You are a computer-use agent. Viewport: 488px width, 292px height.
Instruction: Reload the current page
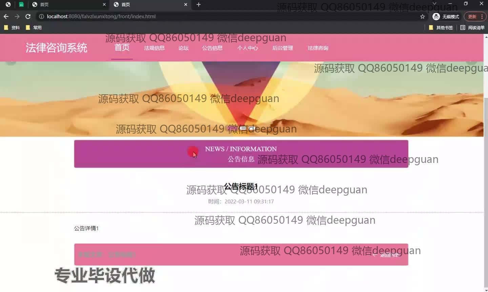pos(28,16)
